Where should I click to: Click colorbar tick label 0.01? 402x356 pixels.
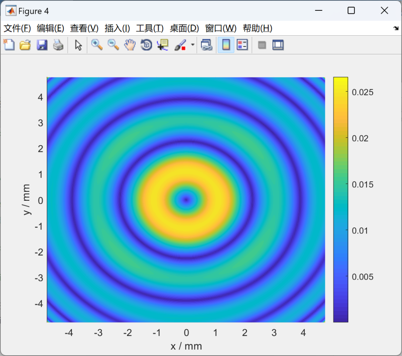[x=360, y=231]
